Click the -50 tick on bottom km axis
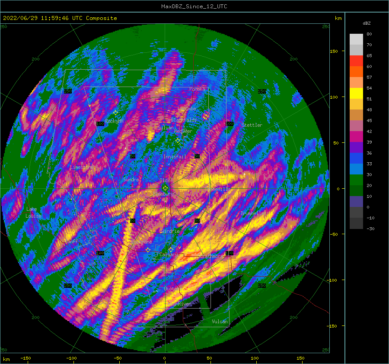The image size is (389, 364). click(x=118, y=358)
